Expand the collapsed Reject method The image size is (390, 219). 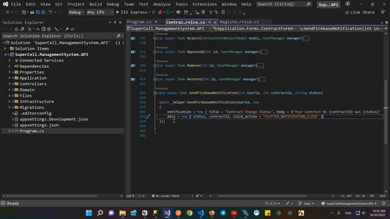pos(155,38)
